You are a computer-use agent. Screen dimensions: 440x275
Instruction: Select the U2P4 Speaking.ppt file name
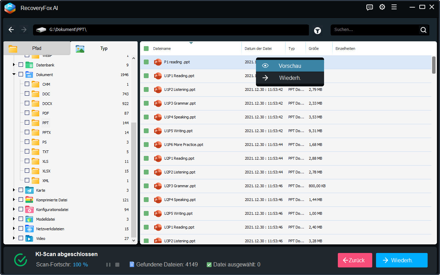click(x=180, y=200)
